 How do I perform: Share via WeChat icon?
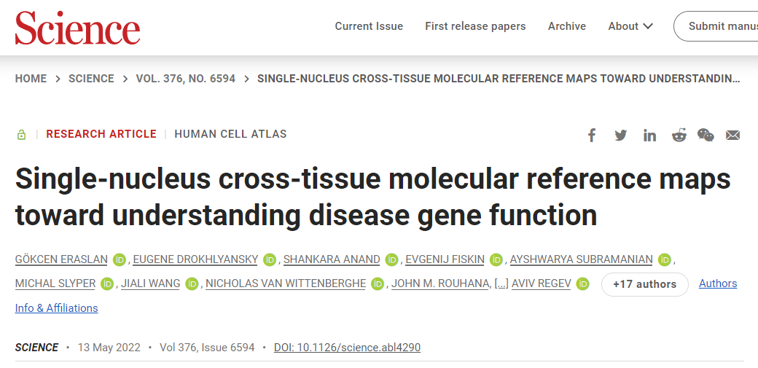tap(706, 135)
